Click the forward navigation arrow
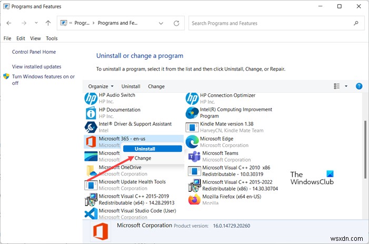The height and width of the screenshot is (244, 369). click(x=24, y=23)
